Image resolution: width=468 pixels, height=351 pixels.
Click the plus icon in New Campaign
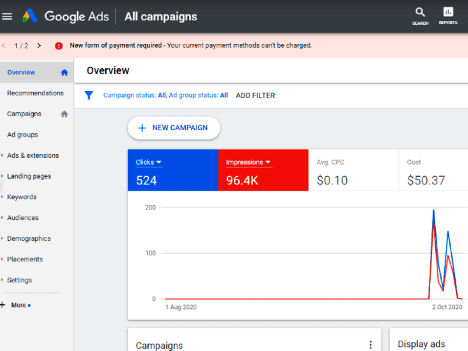point(142,128)
